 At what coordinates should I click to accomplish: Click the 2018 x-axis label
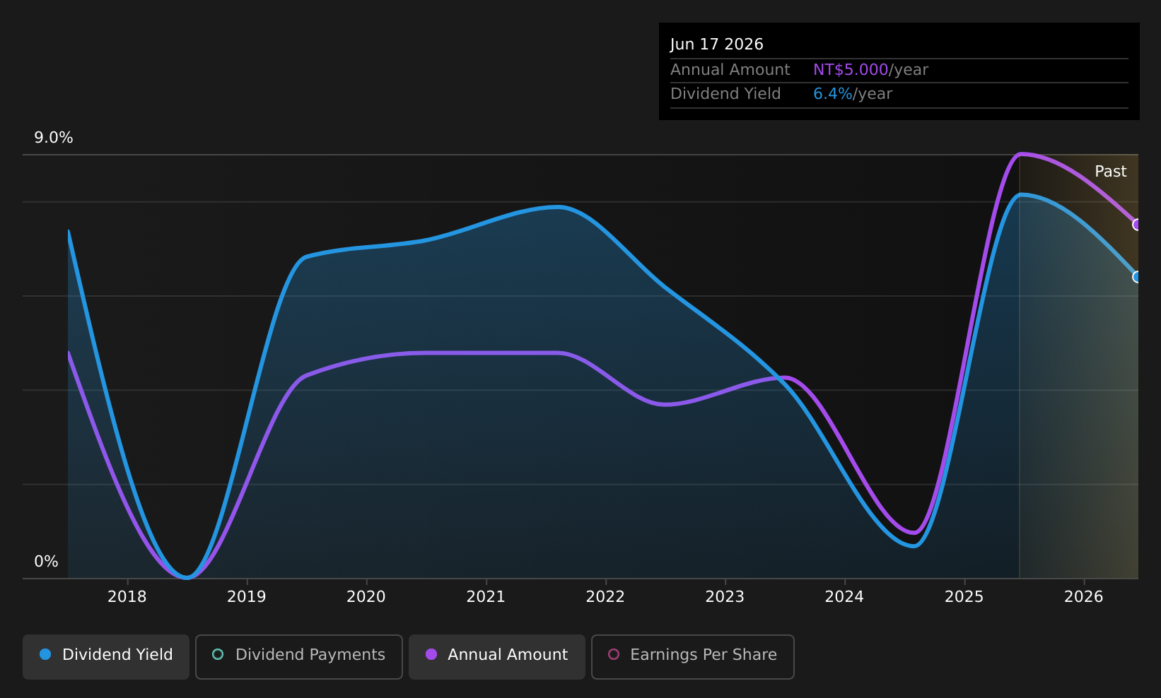pos(127,597)
